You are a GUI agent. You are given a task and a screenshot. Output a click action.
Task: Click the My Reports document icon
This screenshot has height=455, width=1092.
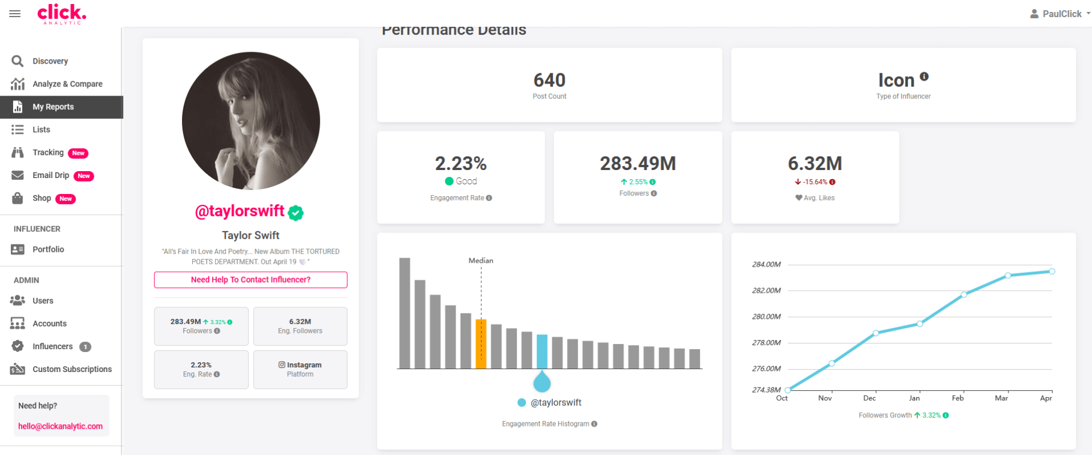click(18, 107)
